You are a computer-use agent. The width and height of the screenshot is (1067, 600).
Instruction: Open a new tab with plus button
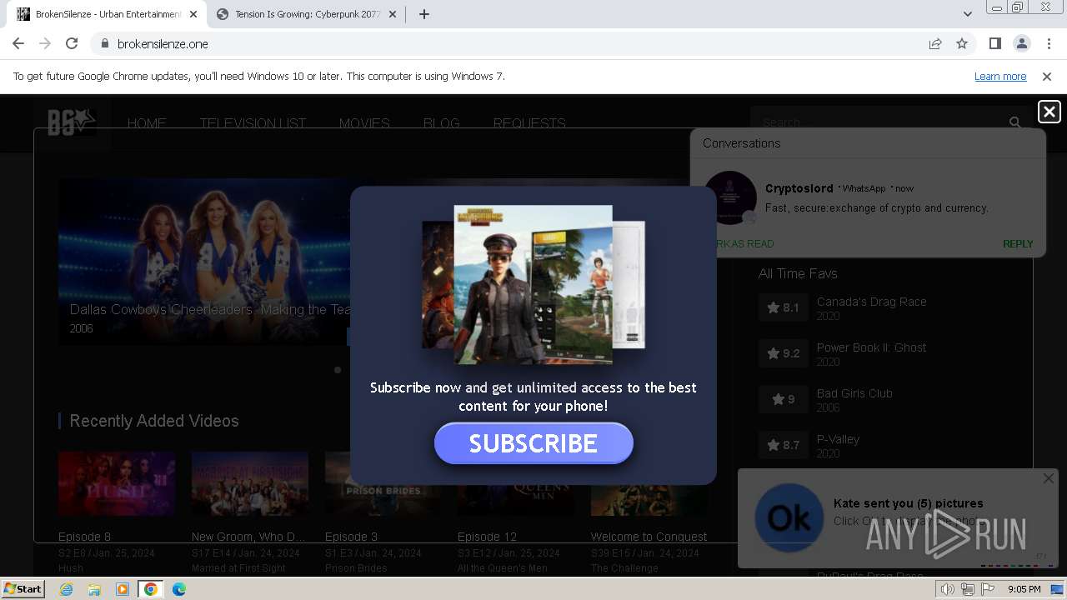pyautogui.click(x=423, y=14)
